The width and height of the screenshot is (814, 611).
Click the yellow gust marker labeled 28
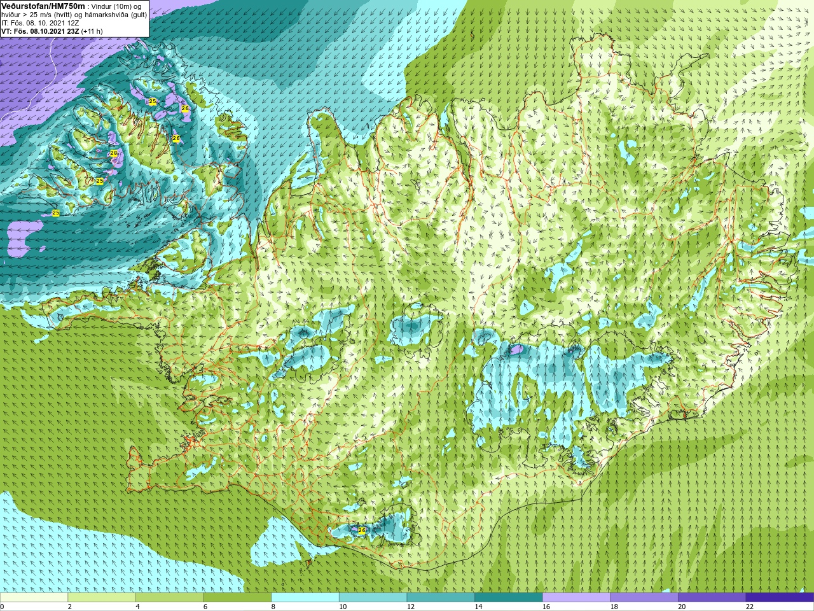[114, 153]
